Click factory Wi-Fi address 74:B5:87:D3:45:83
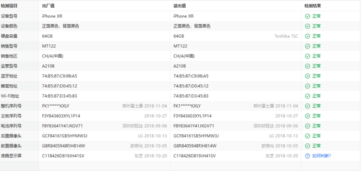362x171 pixels. [x=60, y=96]
